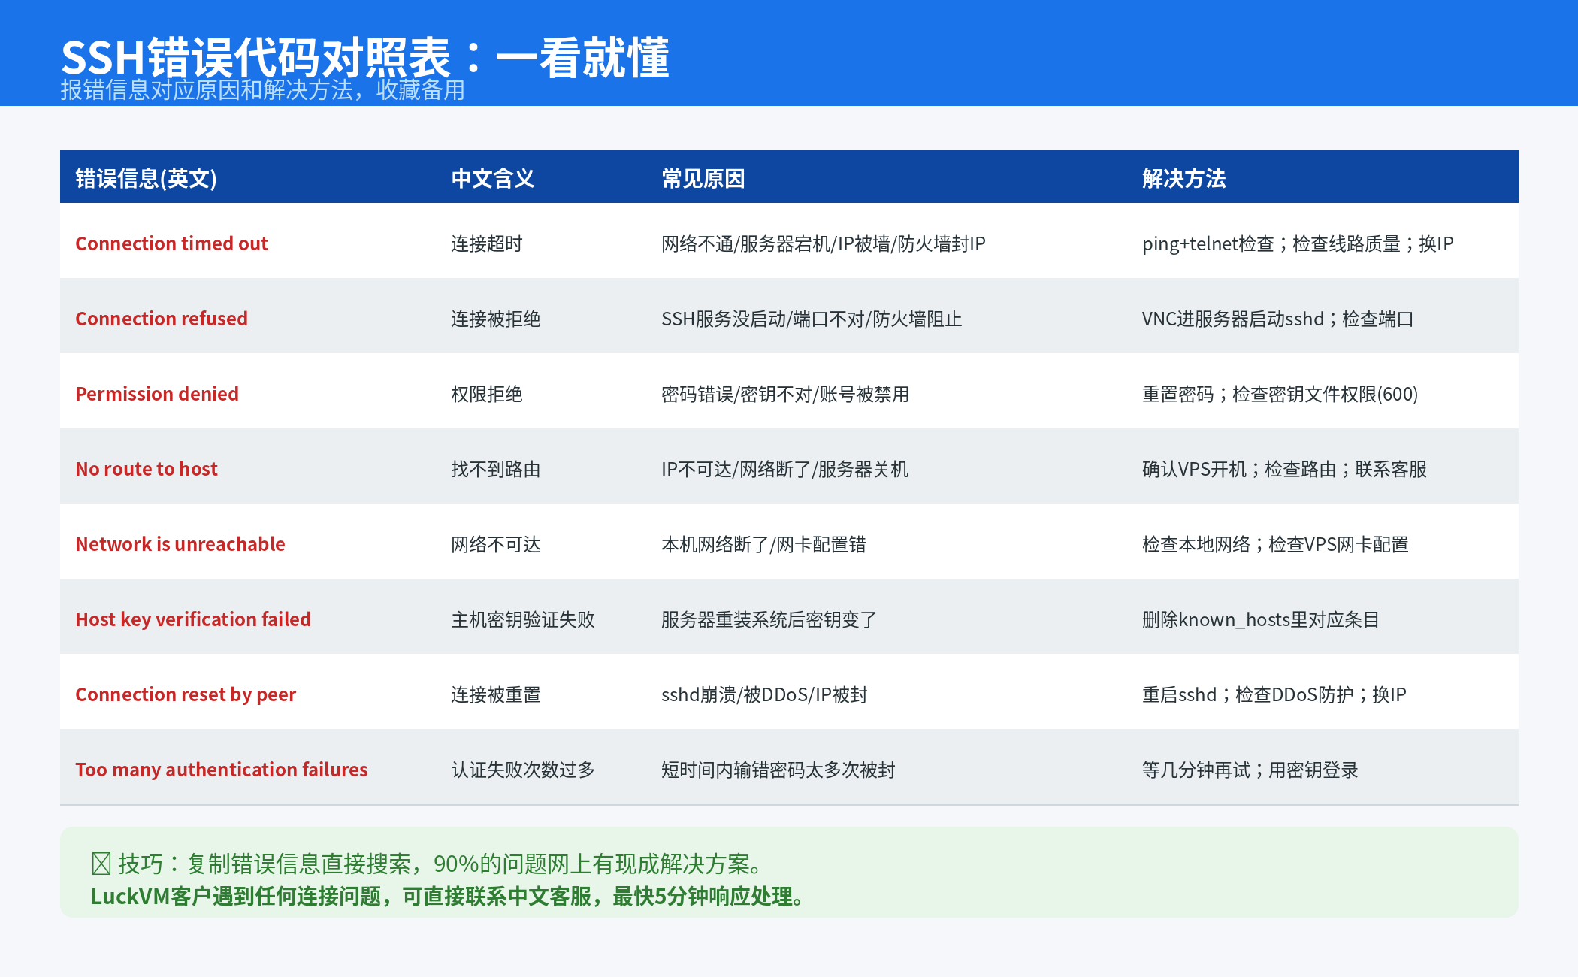The height and width of the screenshot is (977, 1578).
Task: Click 'SSH服务没启动/端口不对/防火墙阻止' cause
Action: (812, 319)
